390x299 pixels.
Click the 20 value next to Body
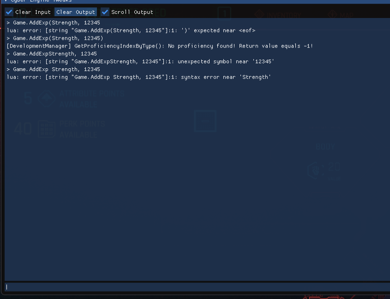(334, 167)
